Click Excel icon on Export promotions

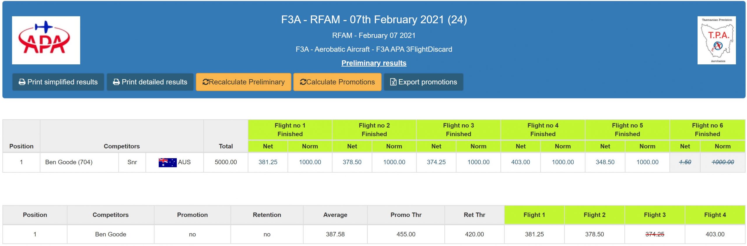(x=393, y=82)
